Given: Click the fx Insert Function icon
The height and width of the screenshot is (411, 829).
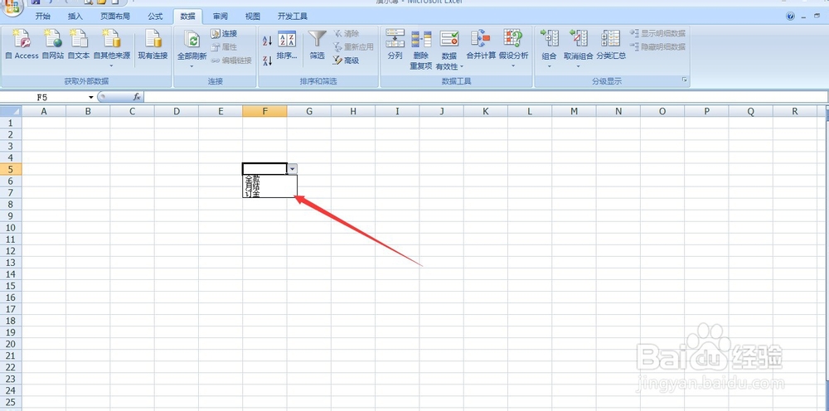Looking at the screenshot, I should (137, 97).
